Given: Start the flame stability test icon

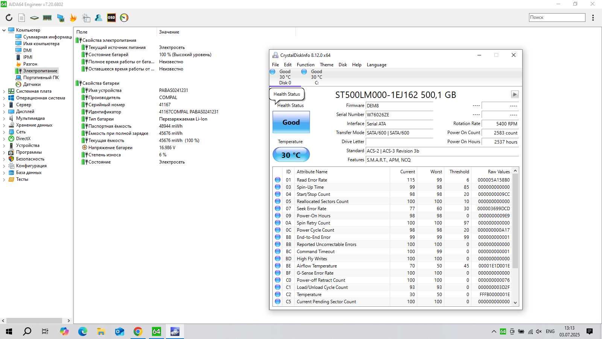Looking at the screenshot, I should click(x=73, y=18).
